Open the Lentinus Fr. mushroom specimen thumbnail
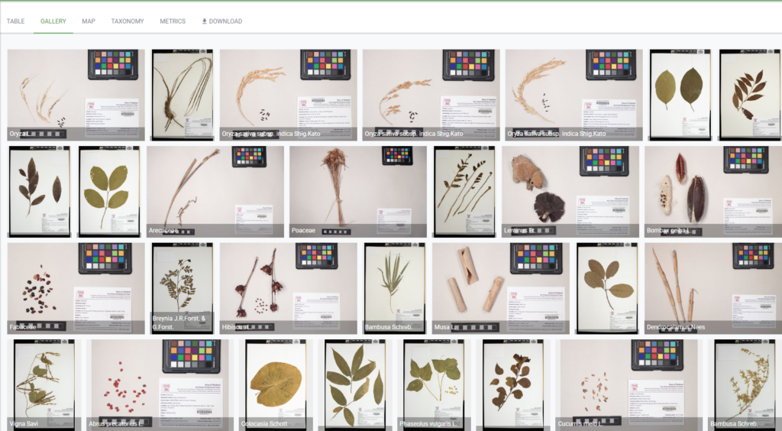 tap(570, 191)
